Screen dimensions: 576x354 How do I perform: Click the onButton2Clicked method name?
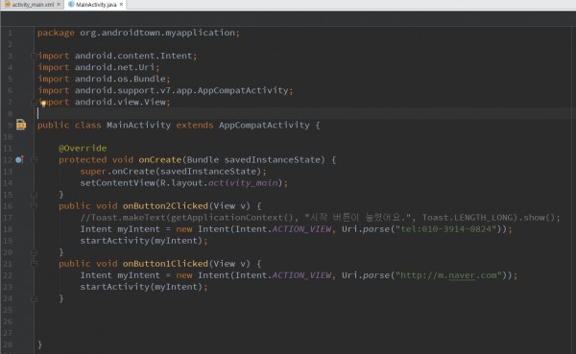click(x=165, y=206)
